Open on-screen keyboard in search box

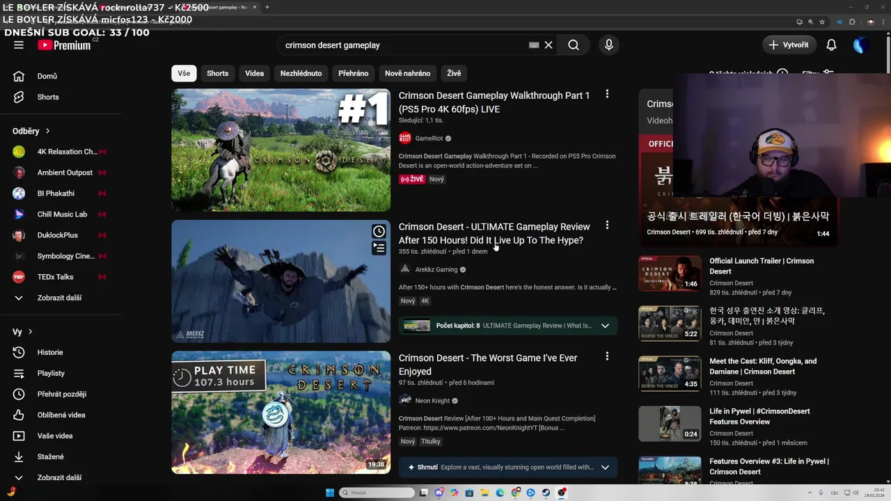click(x=534, y=45)
